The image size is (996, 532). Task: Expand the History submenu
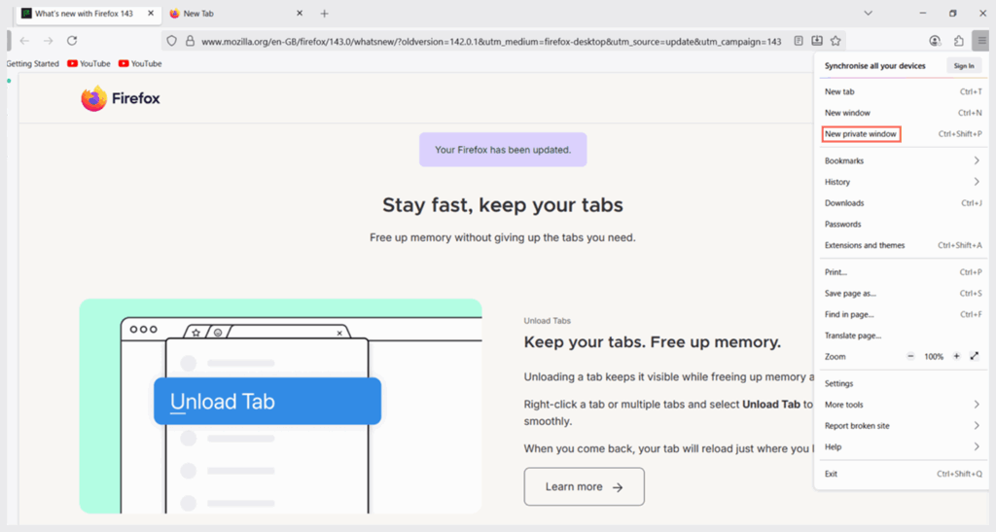[x=903, y=182]
